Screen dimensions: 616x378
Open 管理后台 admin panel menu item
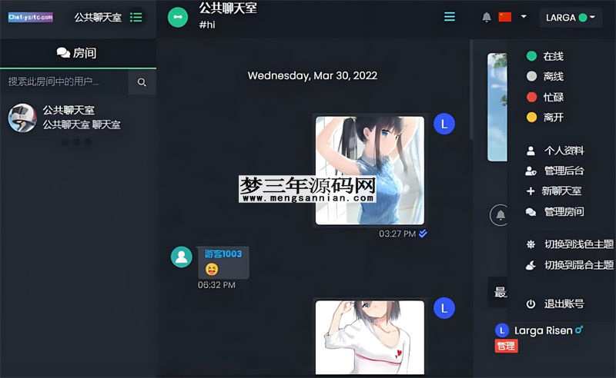(555, 171)
